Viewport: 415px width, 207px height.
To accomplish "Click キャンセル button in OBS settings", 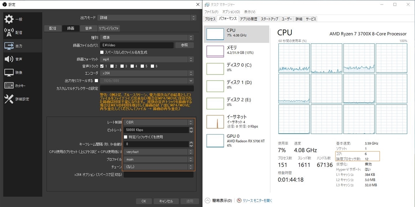I will pos(166,201).
